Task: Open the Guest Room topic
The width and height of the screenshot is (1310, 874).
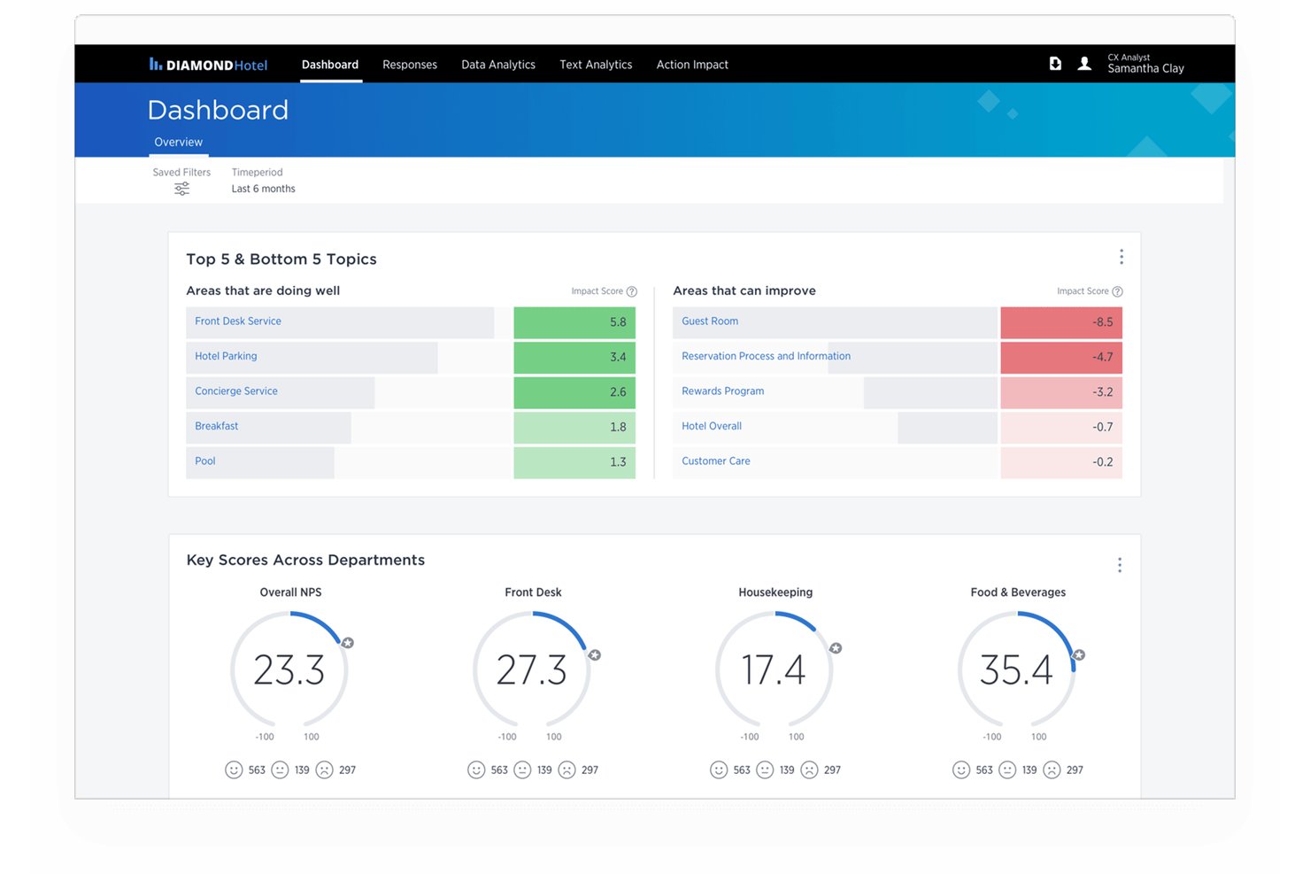Action: [710, 321]
